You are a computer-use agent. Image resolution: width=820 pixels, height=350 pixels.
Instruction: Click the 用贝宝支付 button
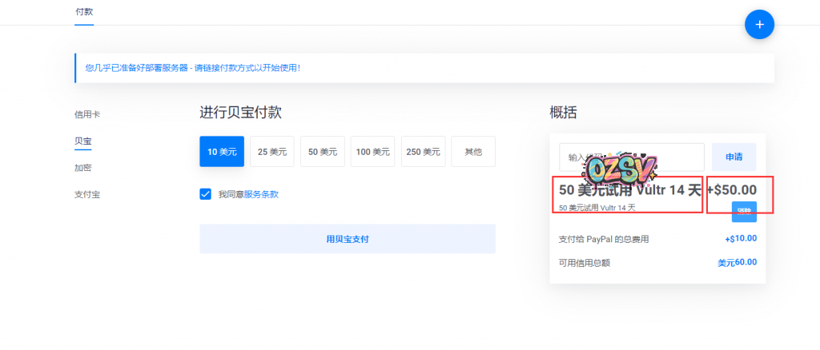pyautogui.click(x=348, y=239)
